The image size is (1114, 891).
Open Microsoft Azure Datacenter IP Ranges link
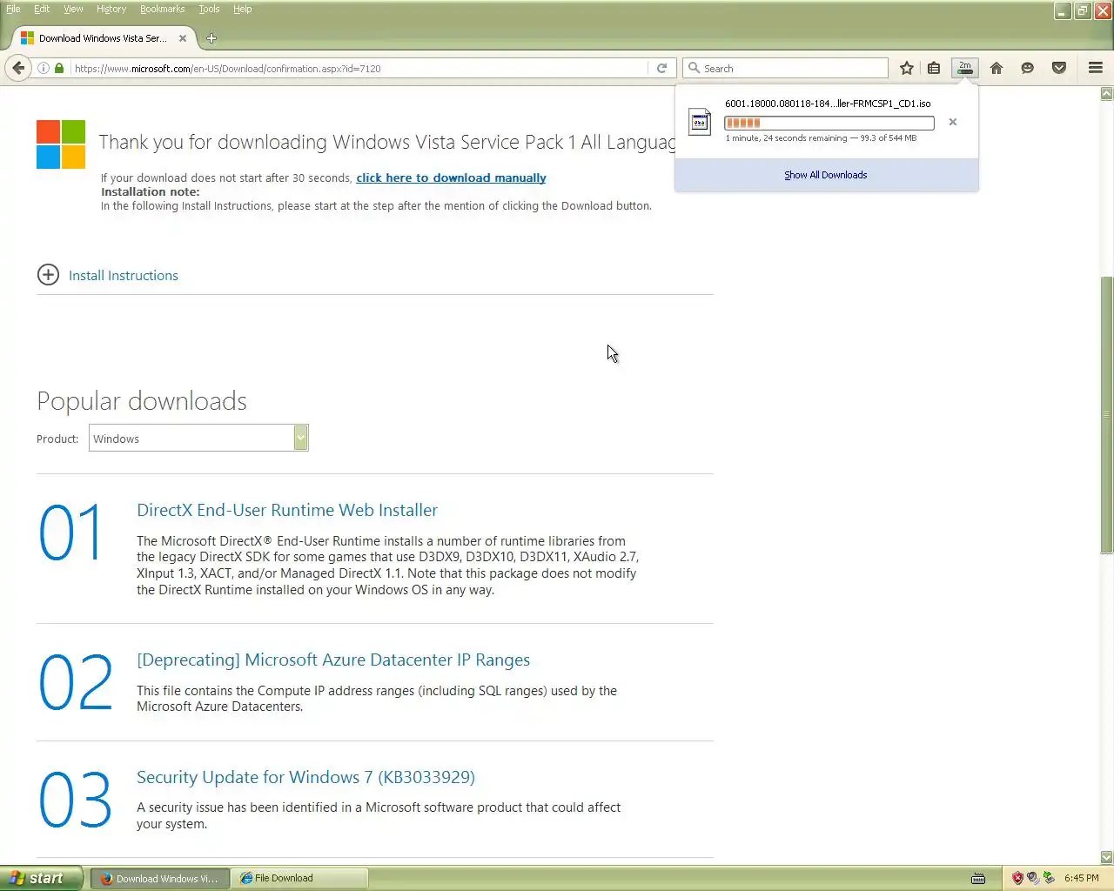[x=333, y=660]
